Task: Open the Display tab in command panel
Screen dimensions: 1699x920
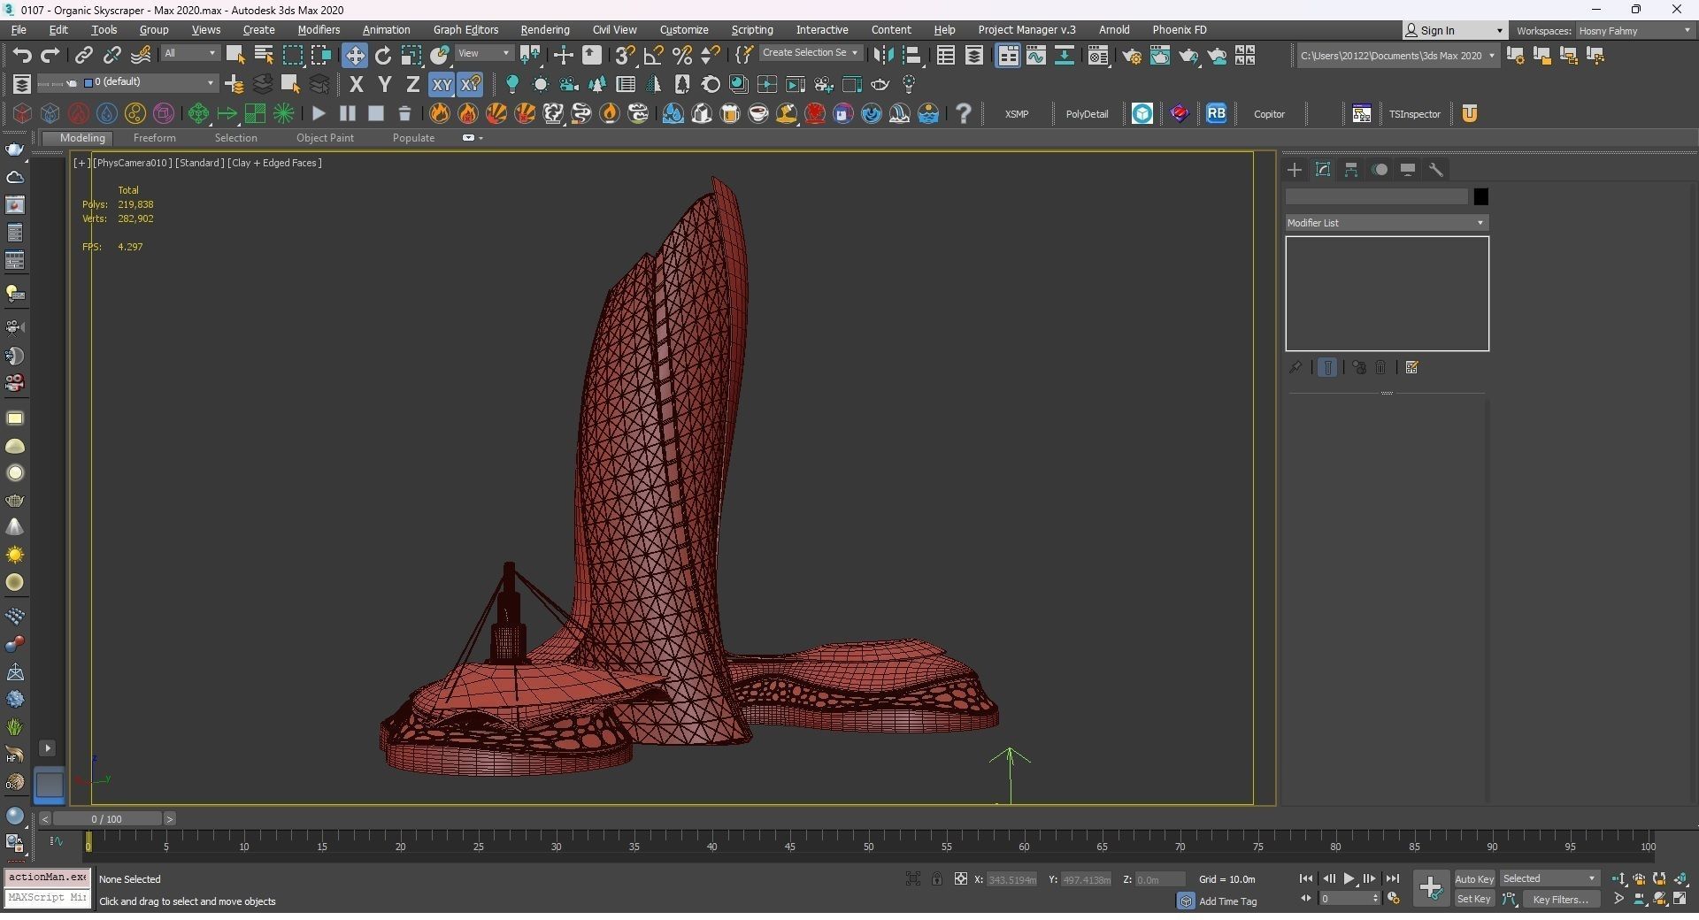Action: [x=1408, y=170]
